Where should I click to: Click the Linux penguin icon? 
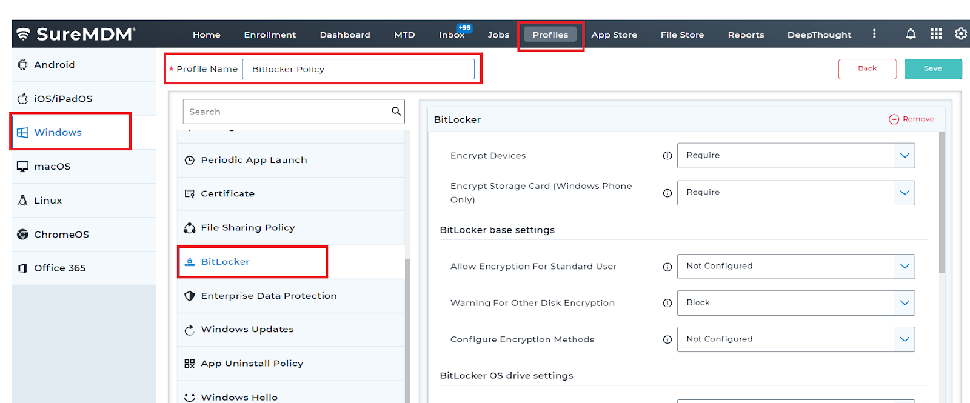point(22,200)
